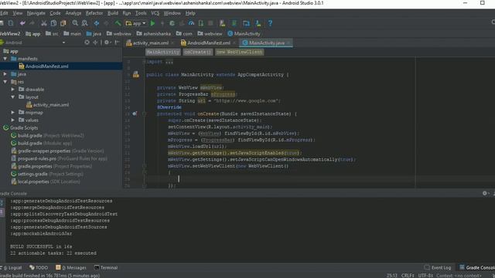Collapse the layout folder

(x=12, y=97)
